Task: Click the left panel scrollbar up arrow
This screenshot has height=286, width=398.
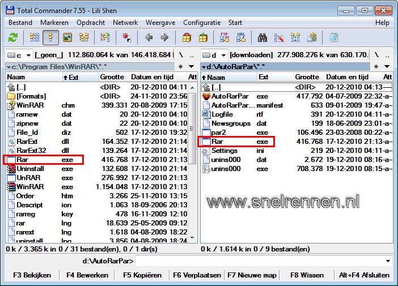Action: [x=192, y=88]
